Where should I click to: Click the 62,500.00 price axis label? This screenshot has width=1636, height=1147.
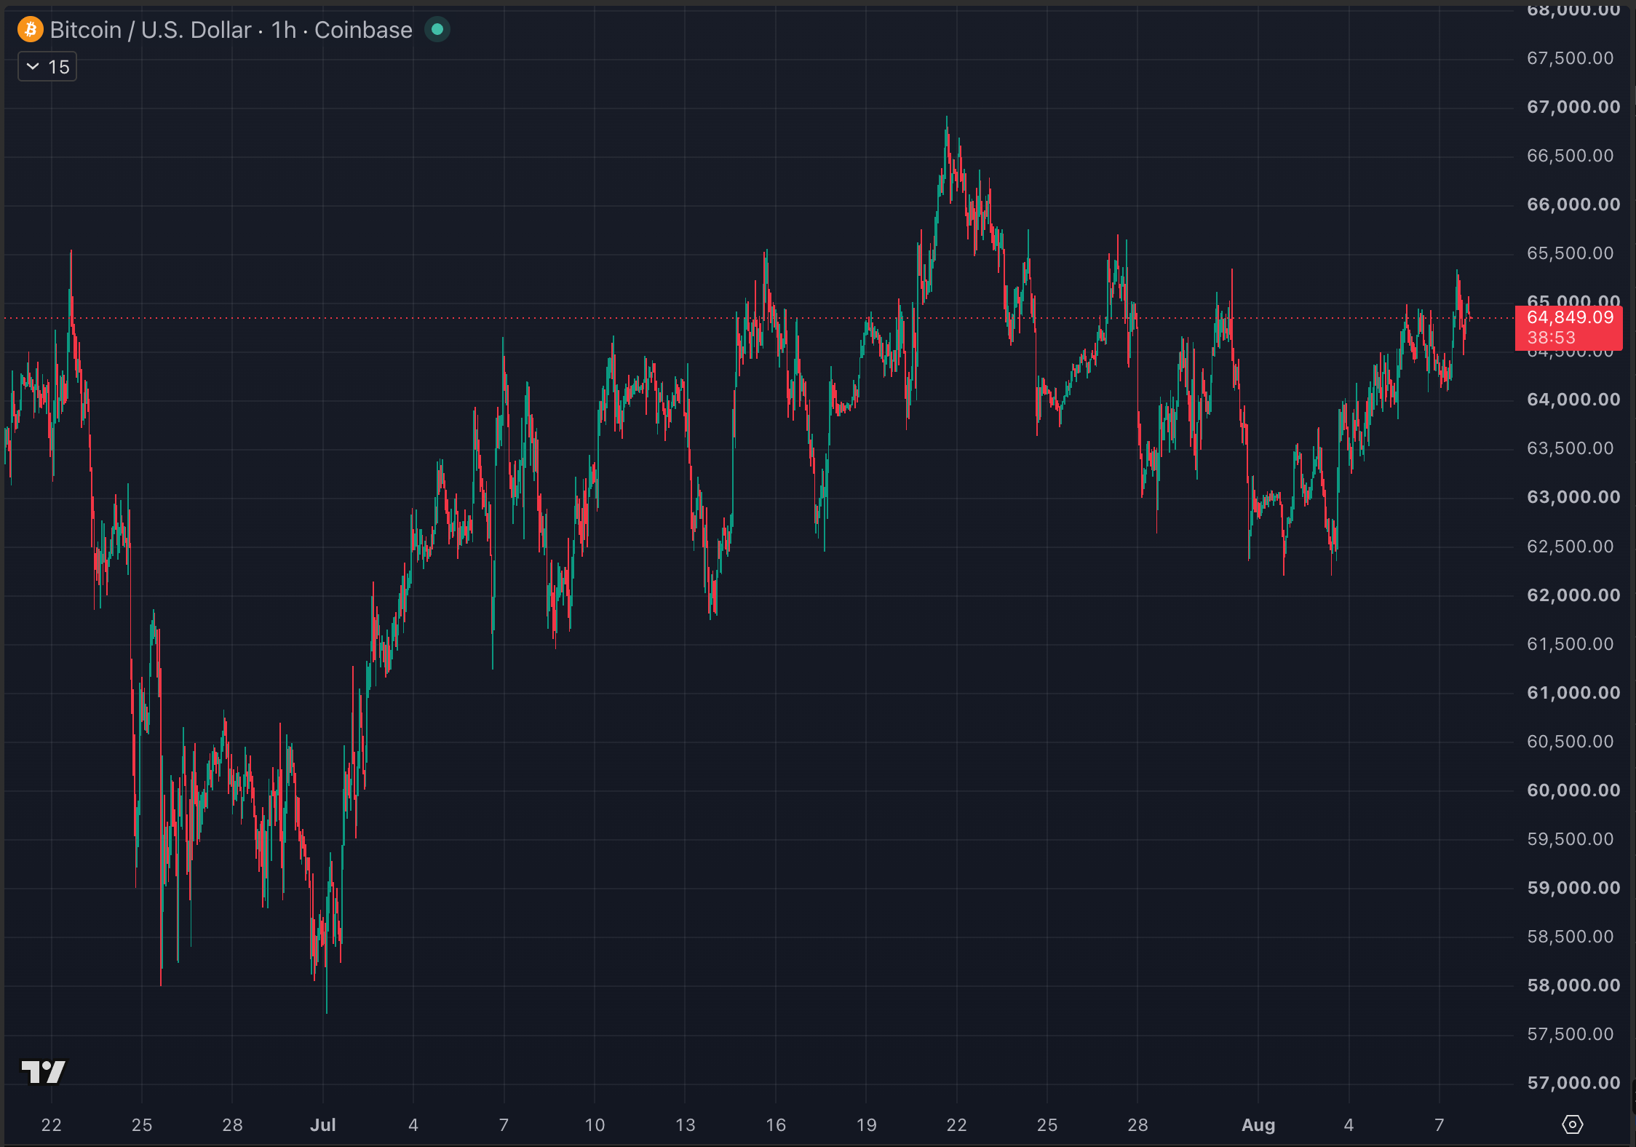click(1570, 547)
